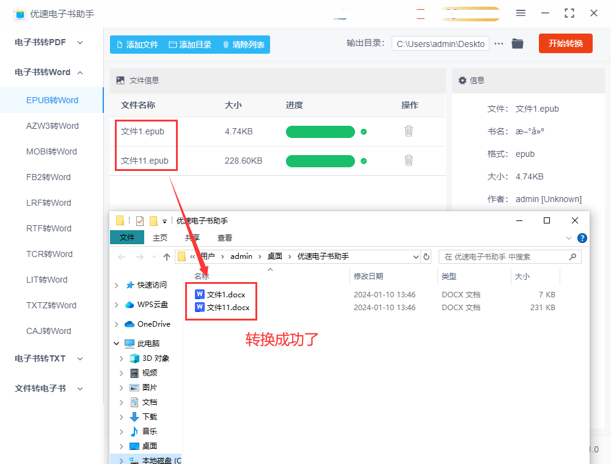Viewport: 611px width, 464px height.
Task: Sort by the 修改日期 column header
Action: click(x=368, y=277)
